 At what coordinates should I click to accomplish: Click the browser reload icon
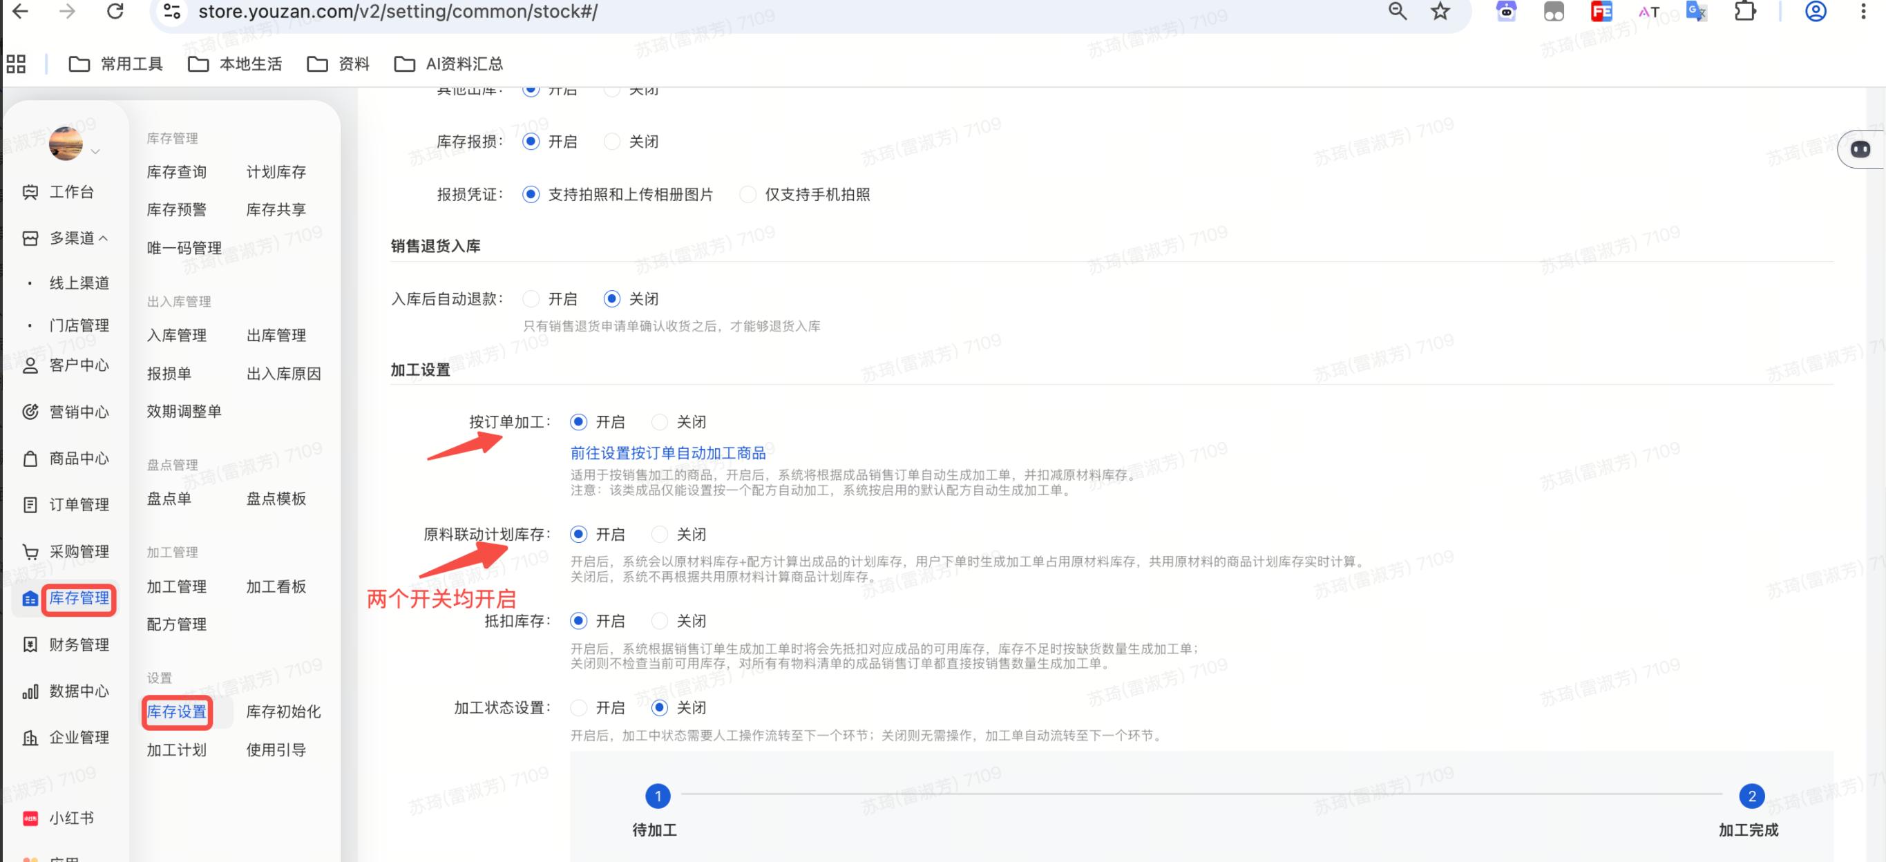(115, 12)
